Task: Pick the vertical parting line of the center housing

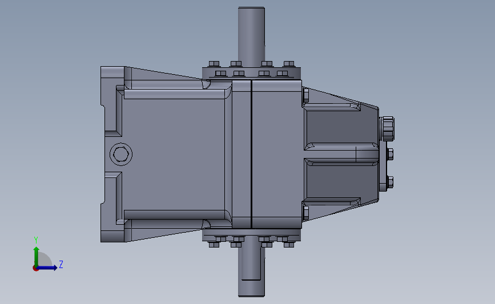Action: pyautogui.click(x=251, y=154)
